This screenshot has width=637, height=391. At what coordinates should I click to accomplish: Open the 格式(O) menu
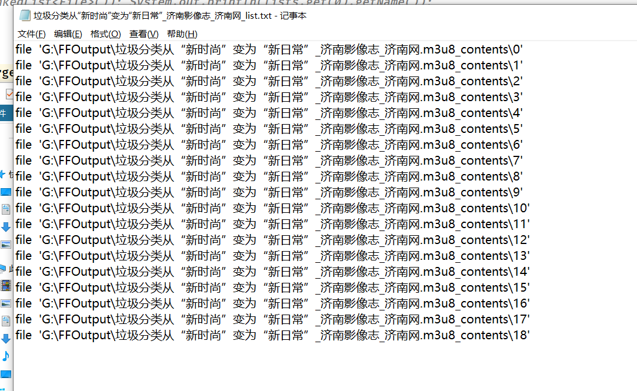click(106, 34)
